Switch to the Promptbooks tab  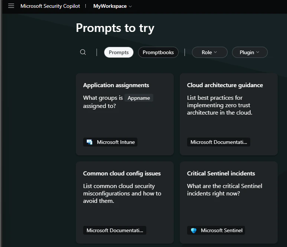[158, 52]
